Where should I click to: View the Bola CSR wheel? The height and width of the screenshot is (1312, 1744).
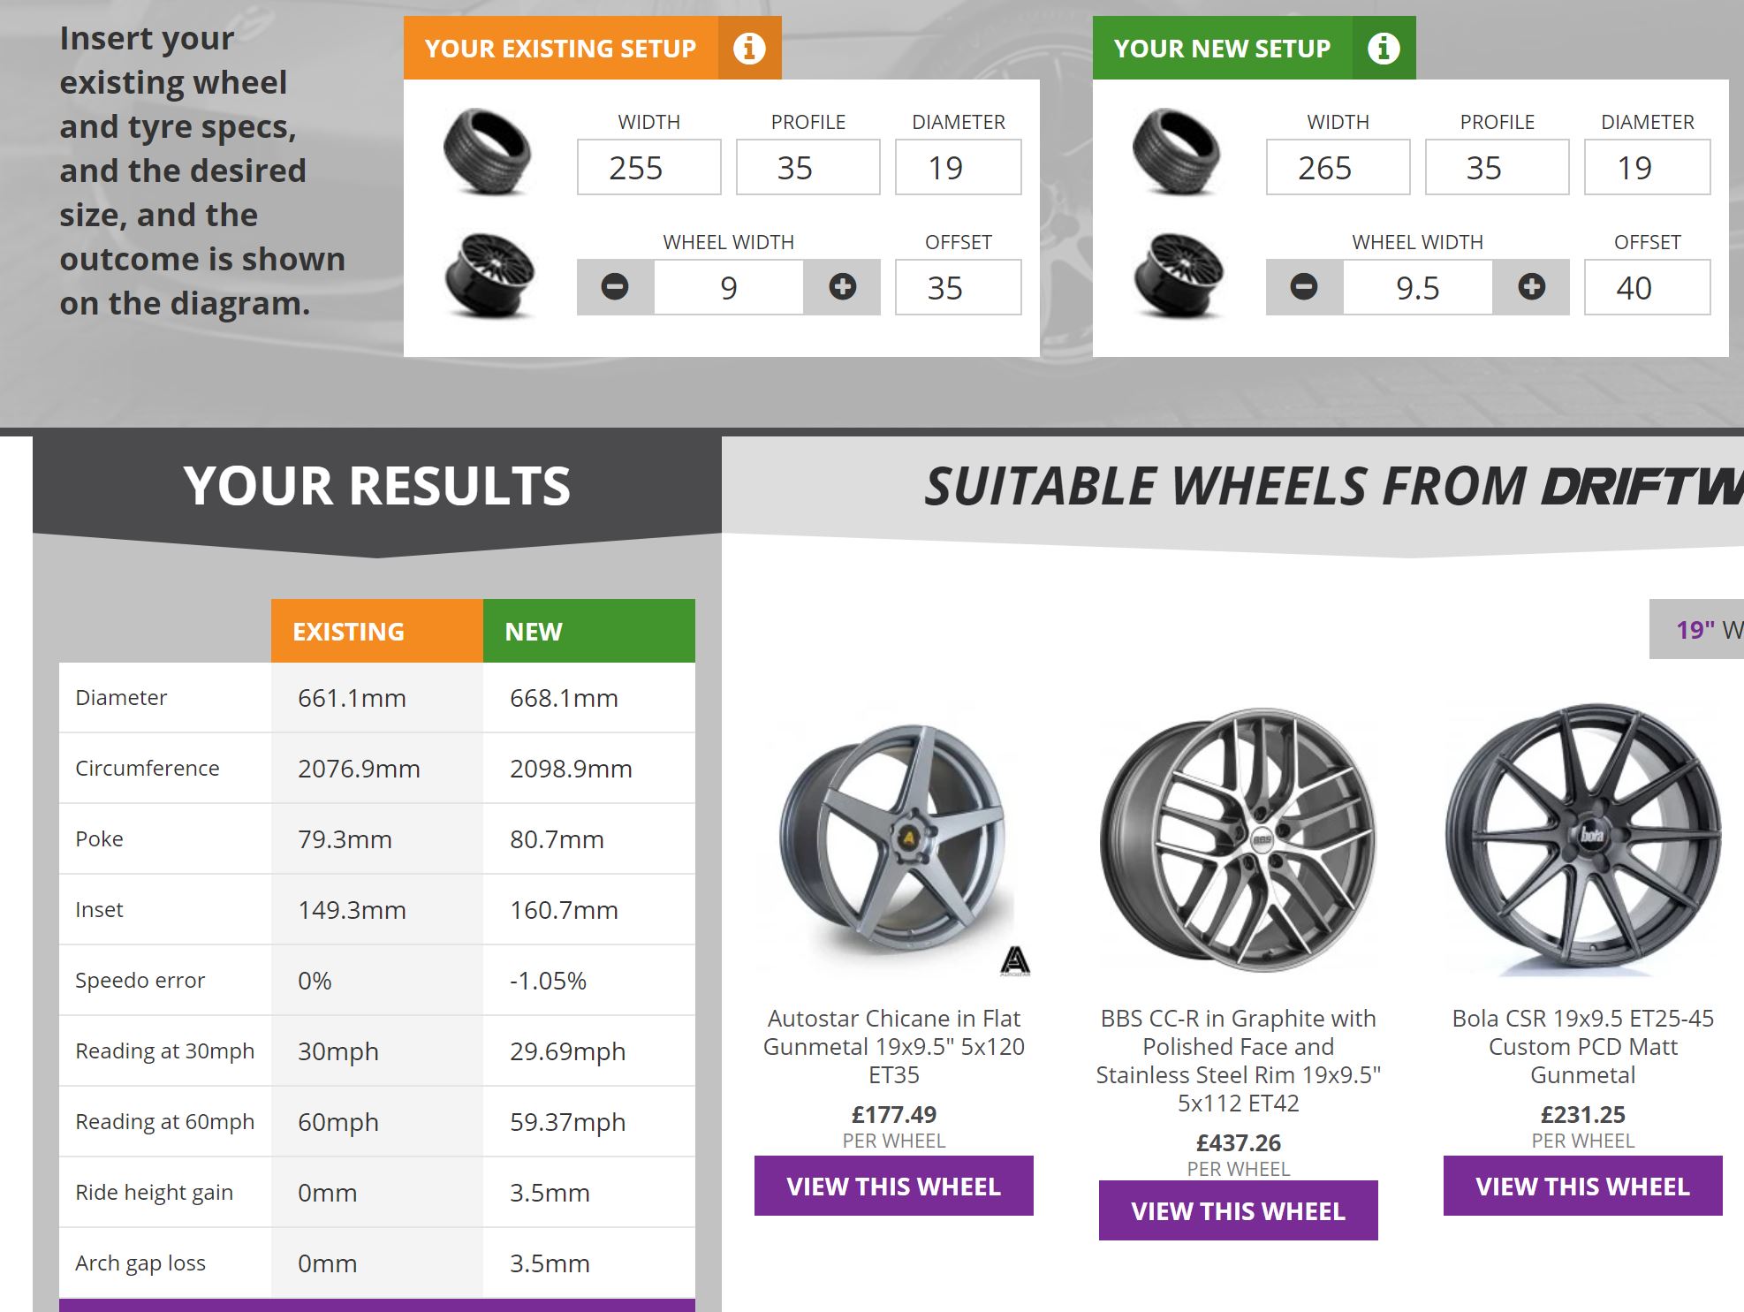point(1582,1187)
